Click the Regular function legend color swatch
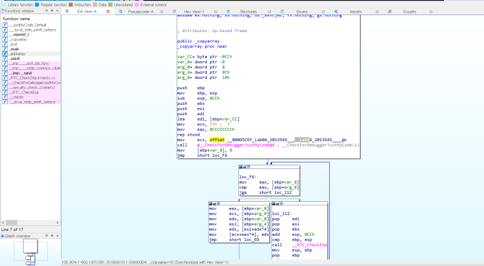484x266 pixels. (x=37, y=5)
